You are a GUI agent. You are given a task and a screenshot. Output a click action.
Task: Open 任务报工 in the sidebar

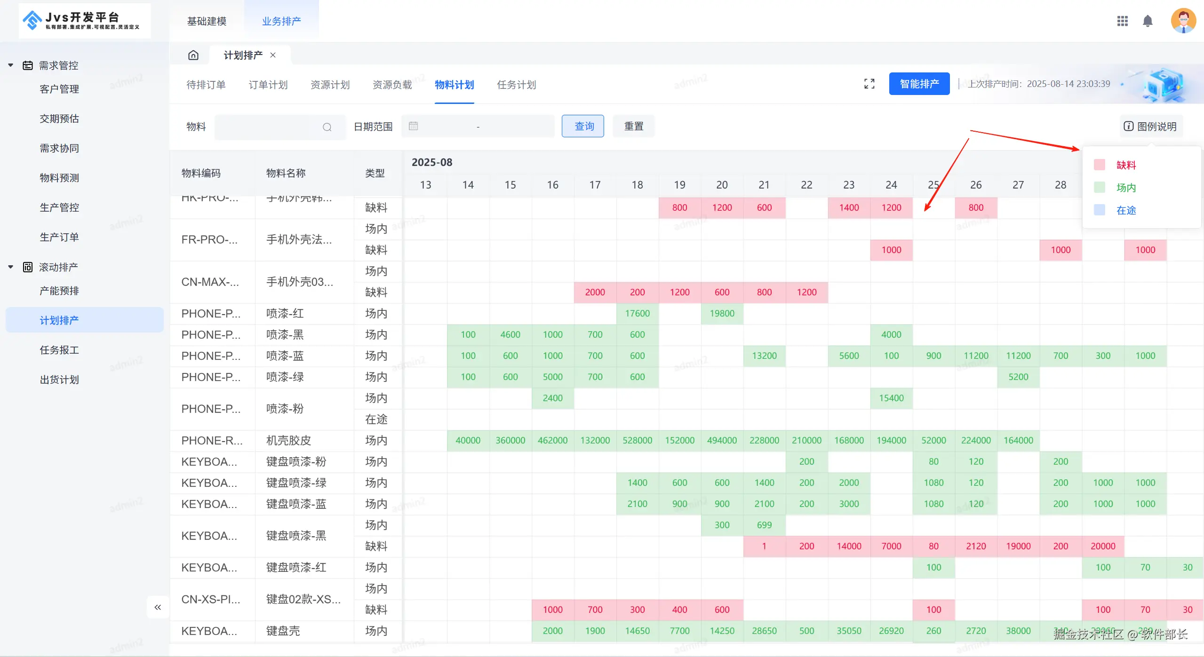tap(59, 350)
